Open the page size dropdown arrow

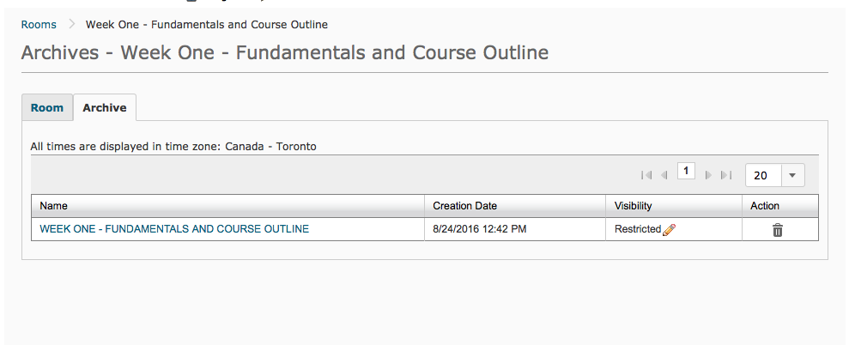[x=791, y=175]
